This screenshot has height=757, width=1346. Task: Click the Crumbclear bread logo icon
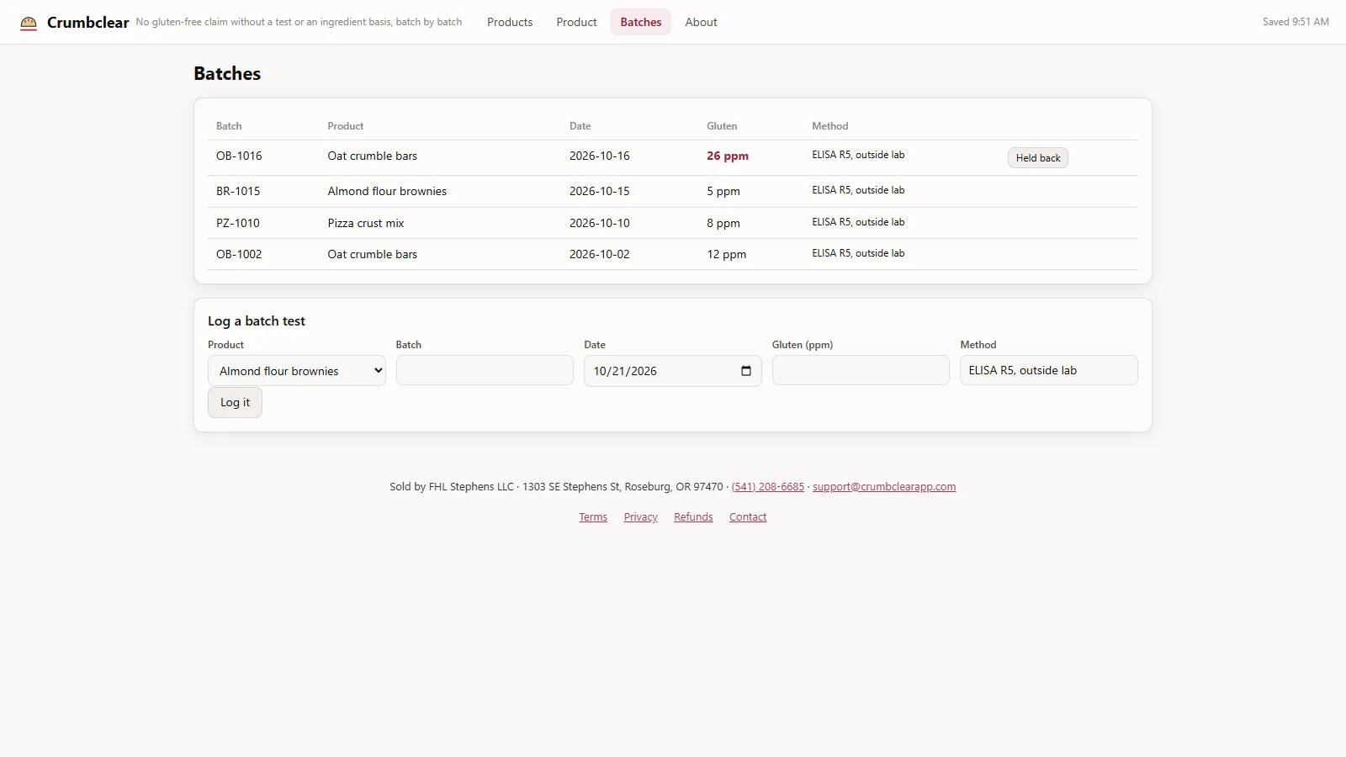pos(29,23)
